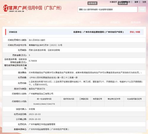
Task: Click the penalty type value 罚款;没收违法所得
Action: [44, 50]
